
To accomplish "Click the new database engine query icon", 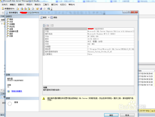I will [x=18, y=9].
